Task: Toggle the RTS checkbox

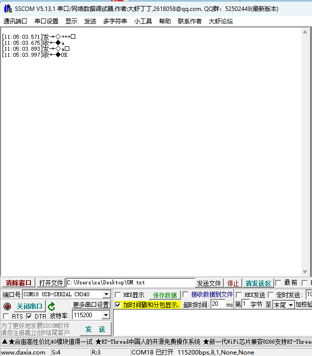Action: tap(6, 316)
